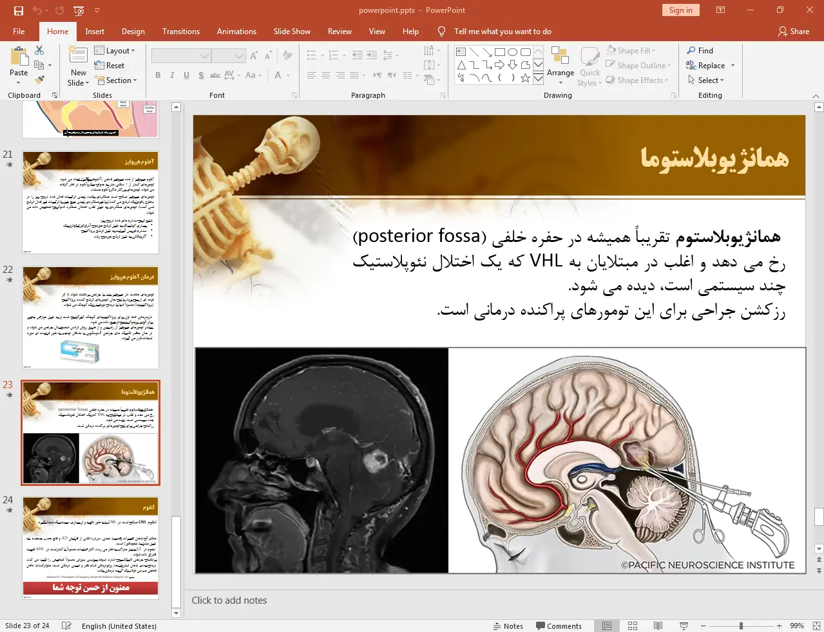Click the Redo icon in title bar
Viewport: 824px width, 632px height.
[x=59, y=10]
